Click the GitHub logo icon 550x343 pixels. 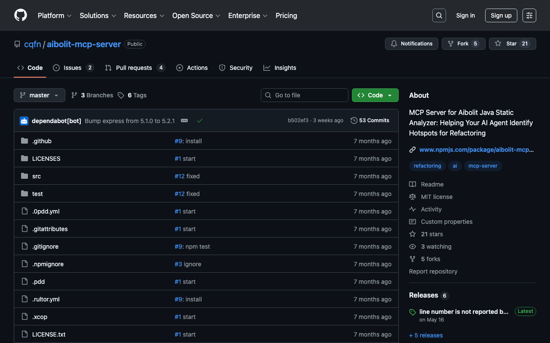[x=21, y=15]
